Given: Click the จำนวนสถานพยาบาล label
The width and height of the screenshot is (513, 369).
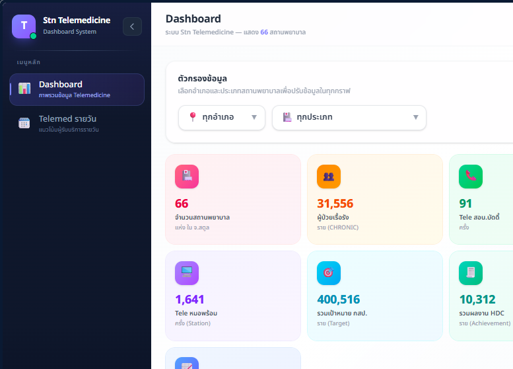Looking at the screenshot, I should 202,218.
